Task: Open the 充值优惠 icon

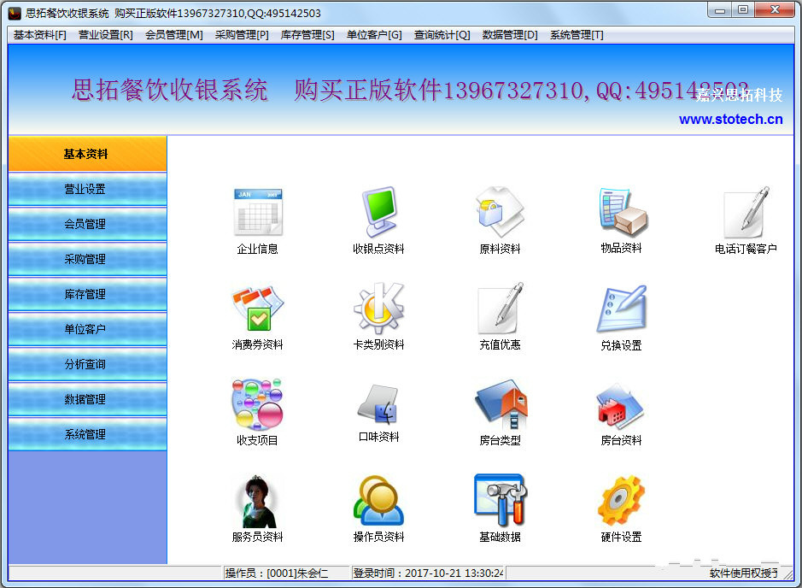Action: [x=500, y=308]
